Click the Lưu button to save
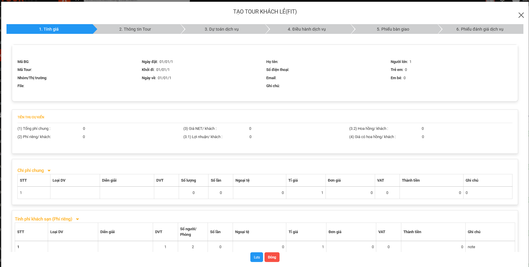 pos(257,257)
